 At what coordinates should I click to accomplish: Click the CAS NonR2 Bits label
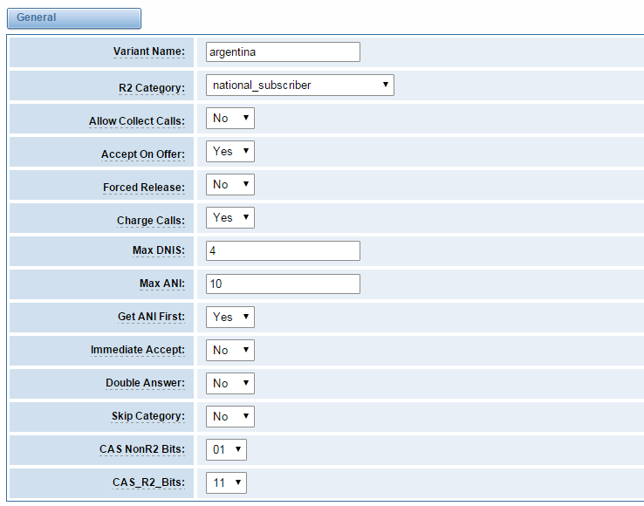click(142, 449)
